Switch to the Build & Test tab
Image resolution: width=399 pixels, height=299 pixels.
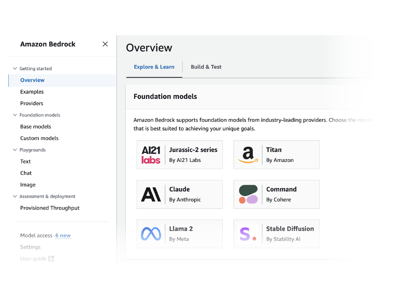click(206, 67)
